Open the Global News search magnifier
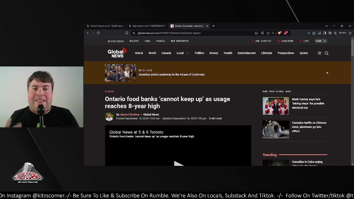The width and height of the screenshot is (354, 199). click(x=327, y=53)
